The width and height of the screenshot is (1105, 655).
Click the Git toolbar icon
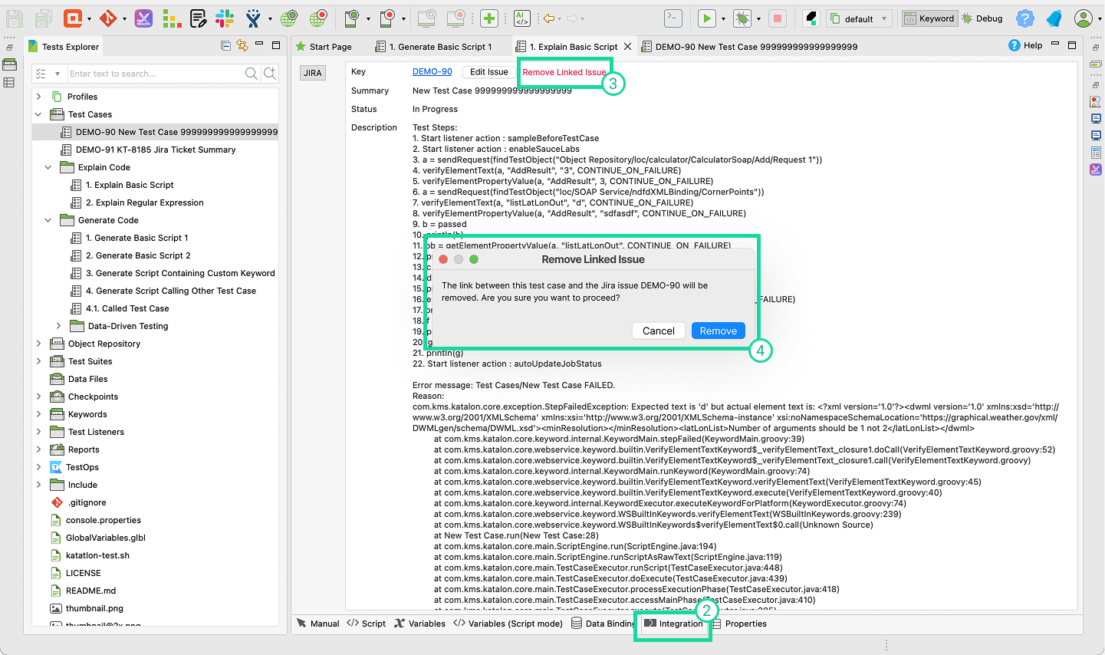pos(107,18)
